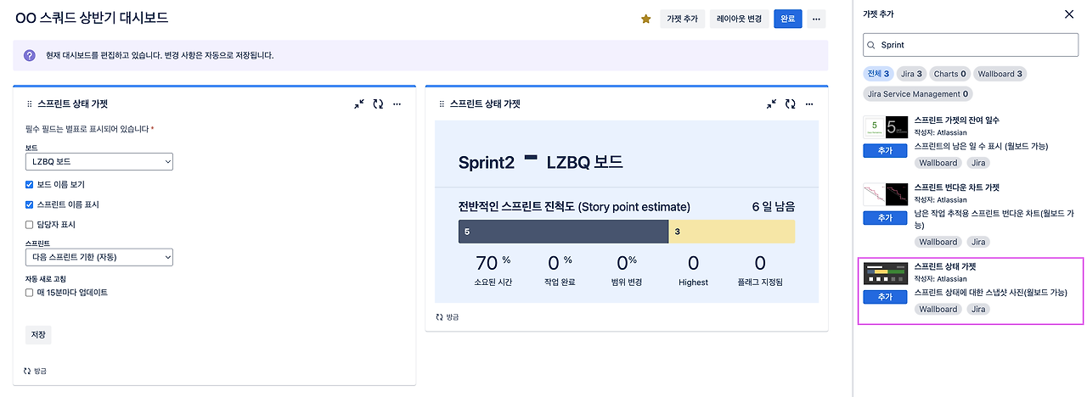Uncheck the 스프린트 이름 표시 checkbox
Image resolution: width=1087 pixels, height=397 pixels.
click(x=30, y=204)
